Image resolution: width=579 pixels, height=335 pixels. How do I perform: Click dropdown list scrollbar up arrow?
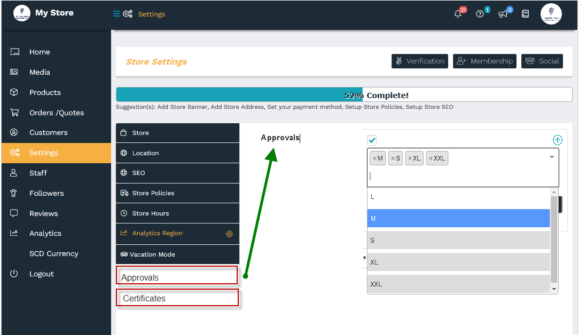pos(554,192)
